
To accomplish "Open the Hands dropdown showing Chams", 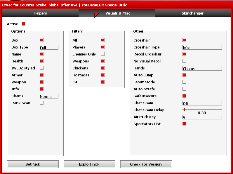I will coord(202,68).
